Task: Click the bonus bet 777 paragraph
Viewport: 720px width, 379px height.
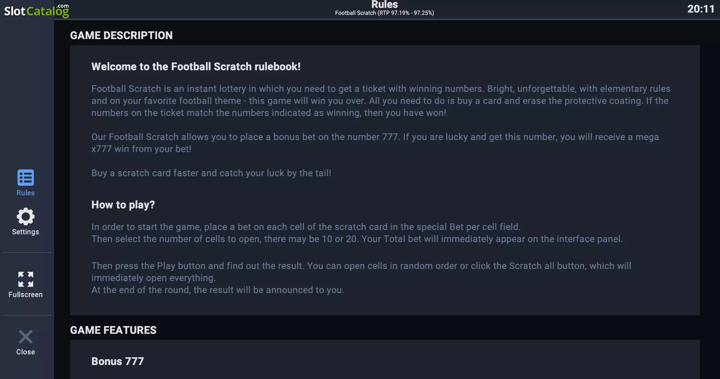Action: [375, 143]
